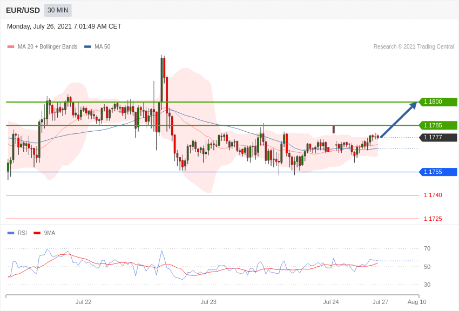Click the Research © 2021 Trading Central credit
The height and width of the screenshot is (311, 459).
414,47
